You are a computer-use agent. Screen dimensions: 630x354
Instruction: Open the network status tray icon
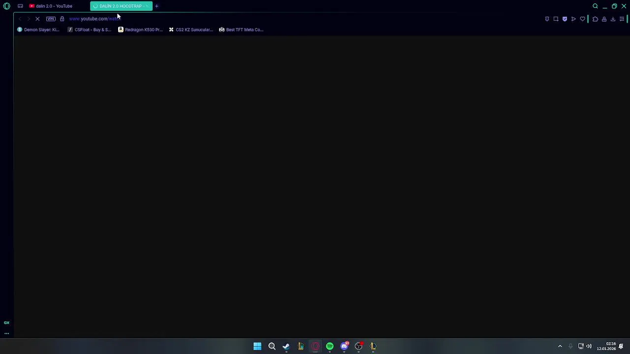click(581, 346)
